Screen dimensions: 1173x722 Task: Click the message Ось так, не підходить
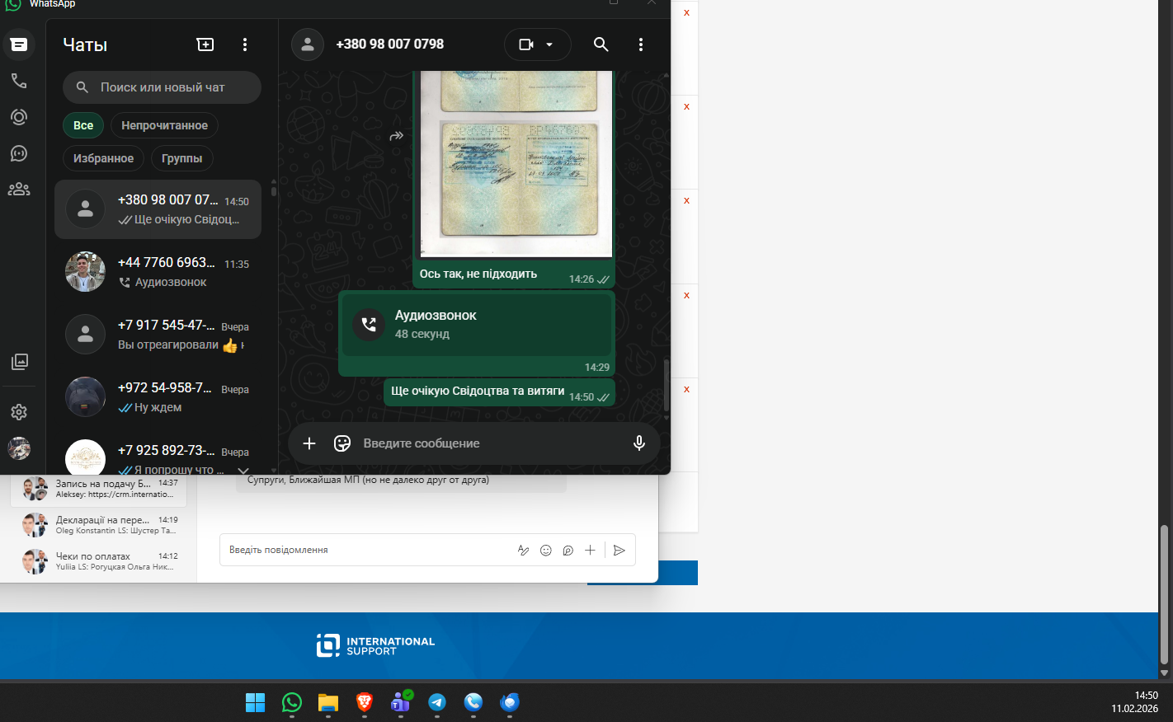[478, 274]
